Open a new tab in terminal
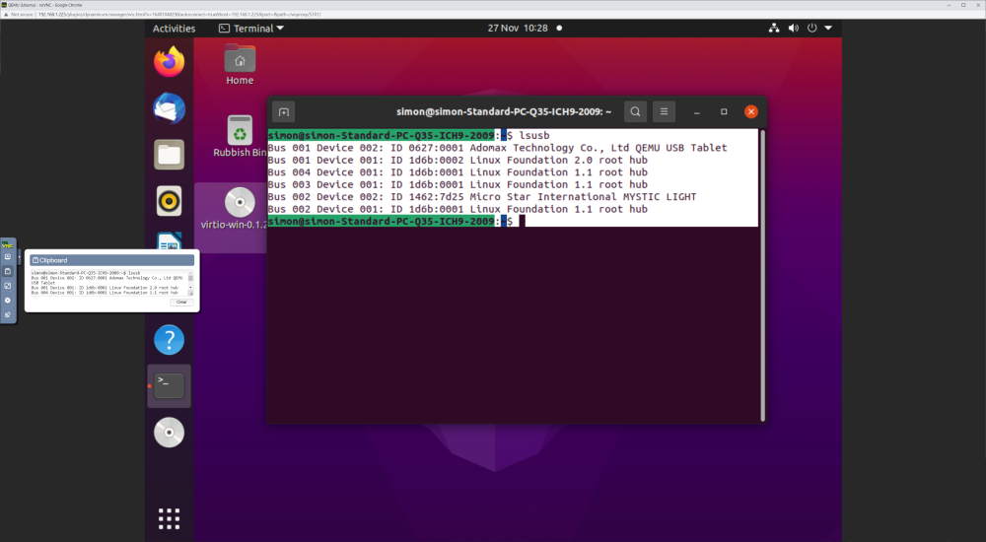This screenshot has width=986, height=542. click(x=284, y=112)
